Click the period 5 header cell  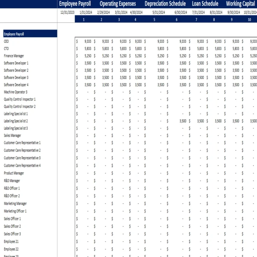(154, 19)
